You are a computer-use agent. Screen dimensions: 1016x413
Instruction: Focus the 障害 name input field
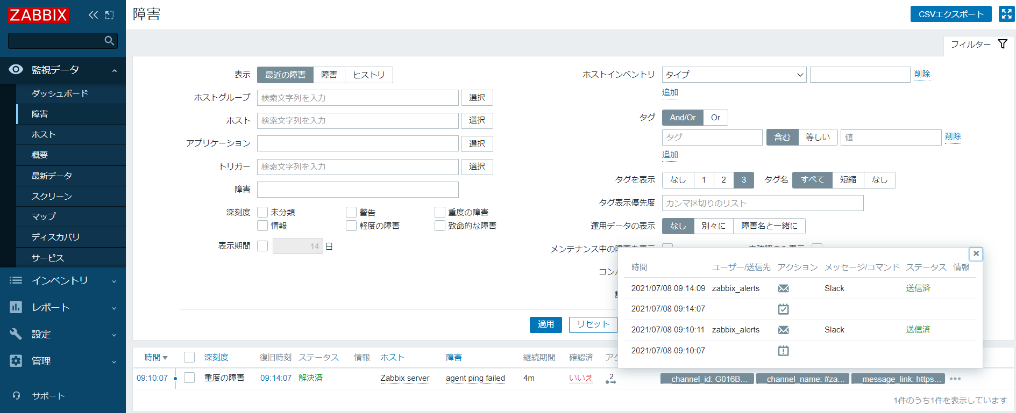coord(358,190)
